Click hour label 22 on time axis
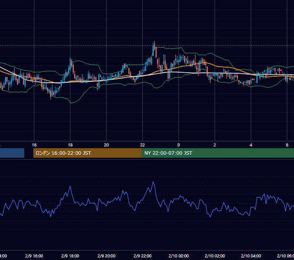This screenshot has width=294, height=260. tap(143, 145)
